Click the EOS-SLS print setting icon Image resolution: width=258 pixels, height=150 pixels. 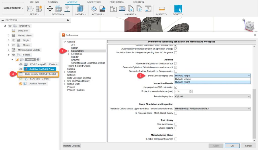(x=26, y=79)
